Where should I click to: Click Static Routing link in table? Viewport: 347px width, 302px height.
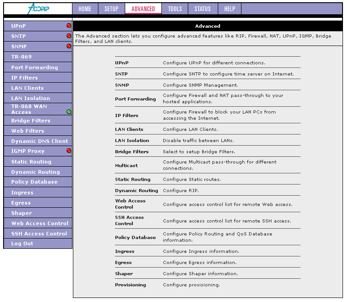coord(133,179)
